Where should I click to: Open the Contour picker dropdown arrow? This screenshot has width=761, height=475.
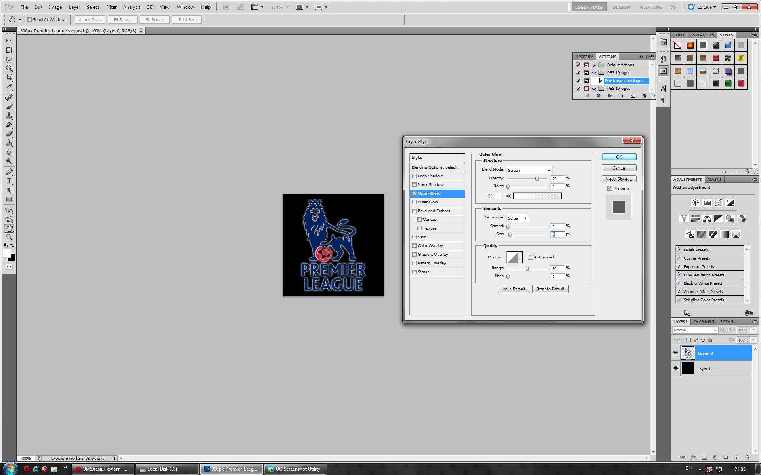click(520, 257)
